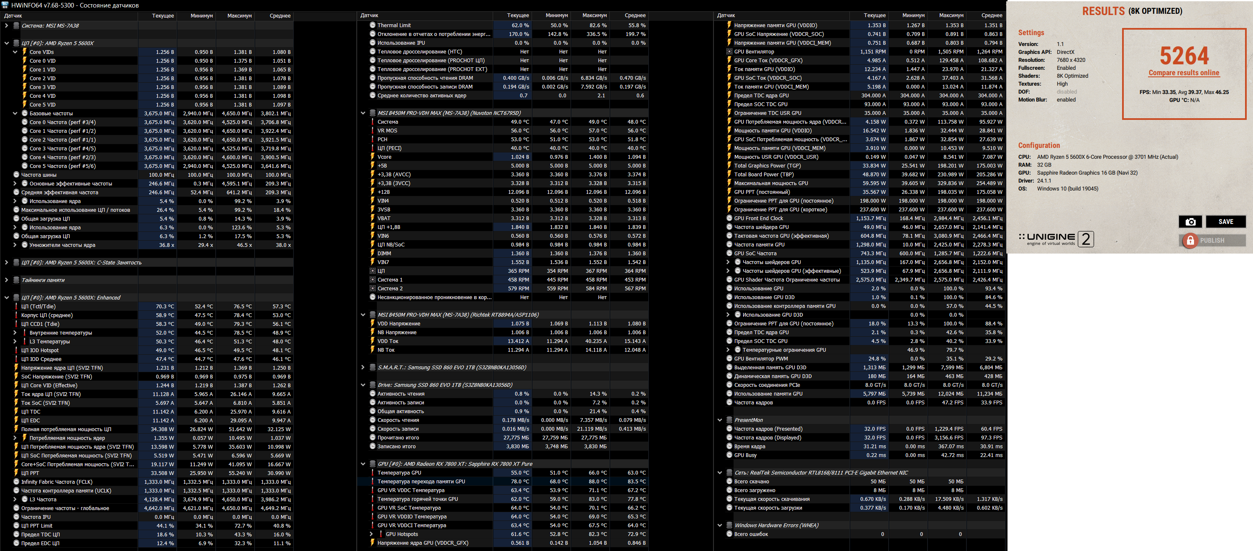
Task: Click the fan icon beside Система 1 RPM row
Action: tap(373, 280)
